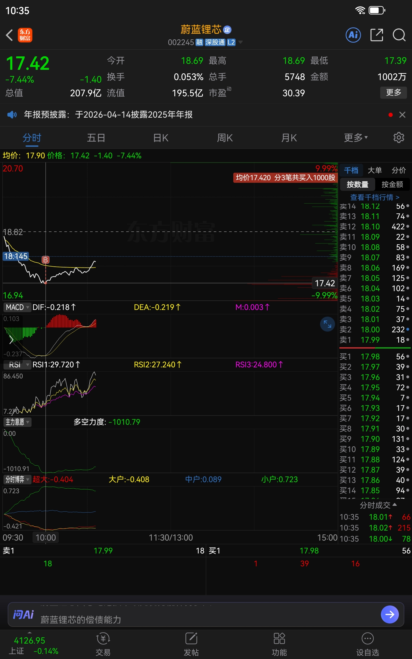The image size is (412, 659).
Task: Switch to the 分时 tab
Action: [x=32, y=137]
